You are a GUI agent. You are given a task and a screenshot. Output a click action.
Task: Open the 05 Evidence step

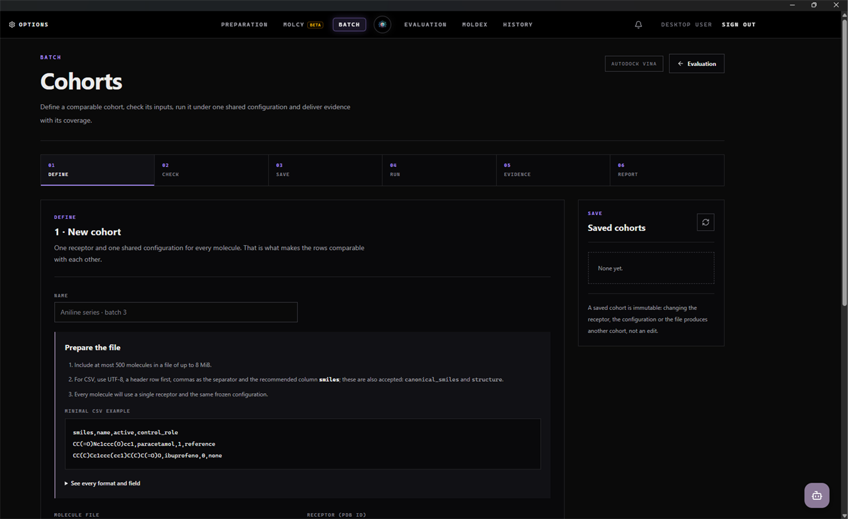coord(553,170)
